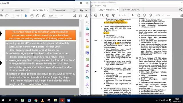Send file by email envelope icon
183x103 pixels.
[81, 16]
